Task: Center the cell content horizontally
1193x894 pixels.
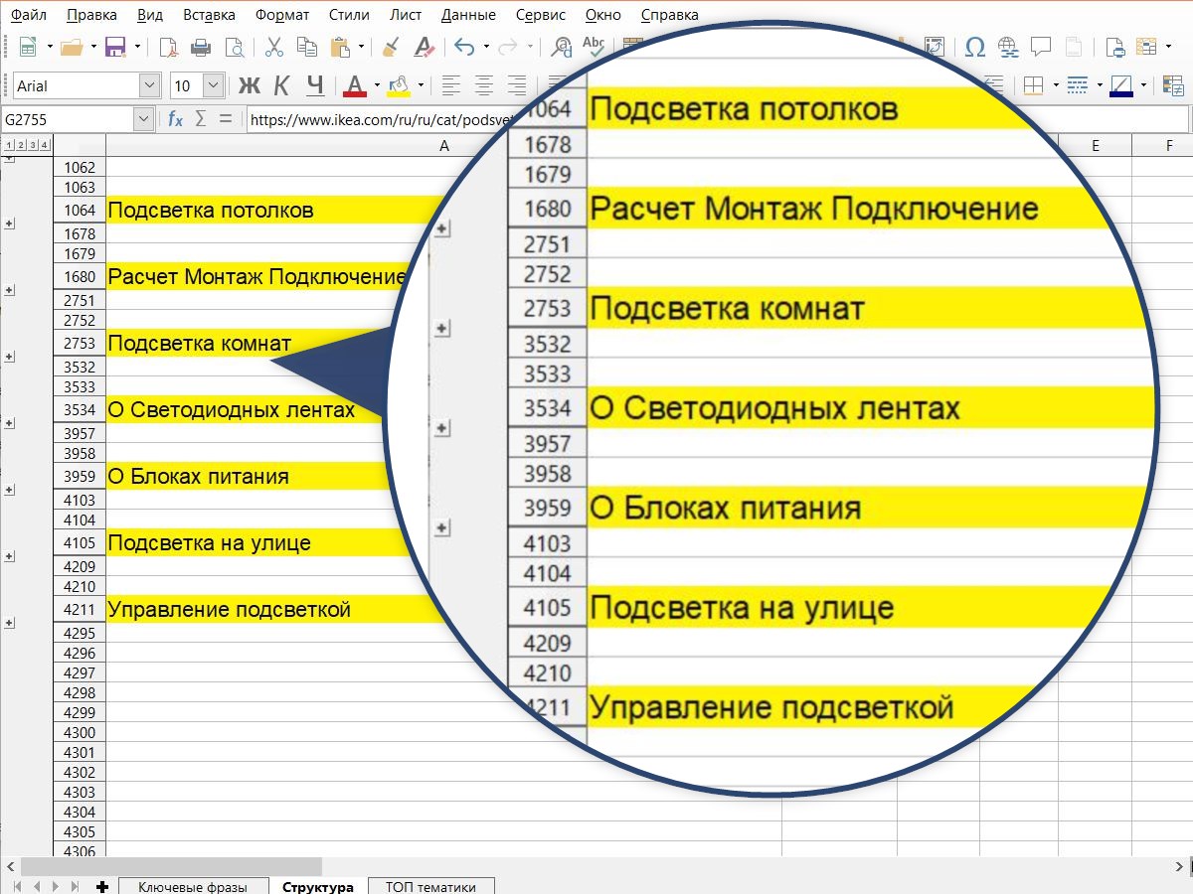Action: pos(484,85)
